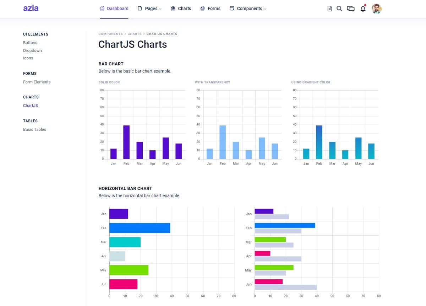The image size is (426, 306).
Task: Open the Pages menu label
Action: (151, 9)
